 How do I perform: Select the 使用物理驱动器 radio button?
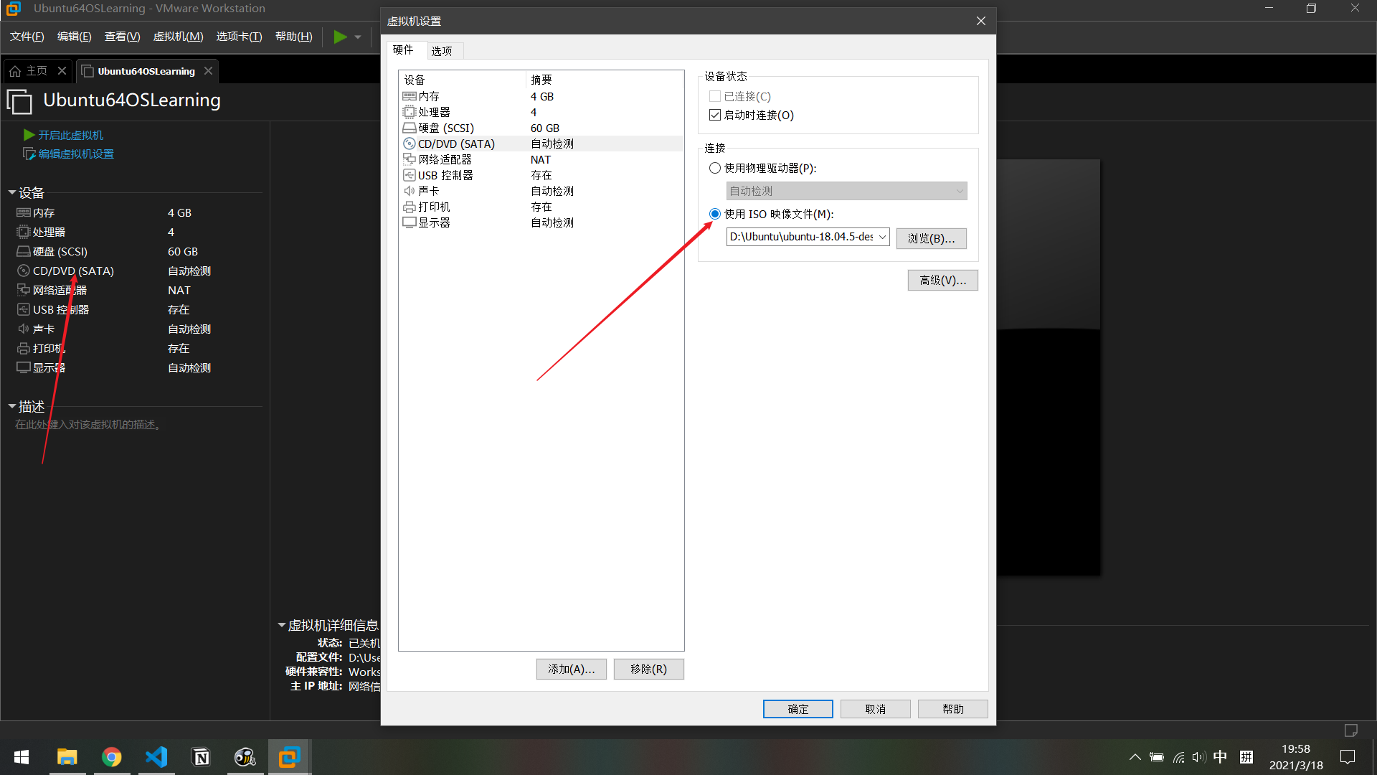click(x=715, y=168)
